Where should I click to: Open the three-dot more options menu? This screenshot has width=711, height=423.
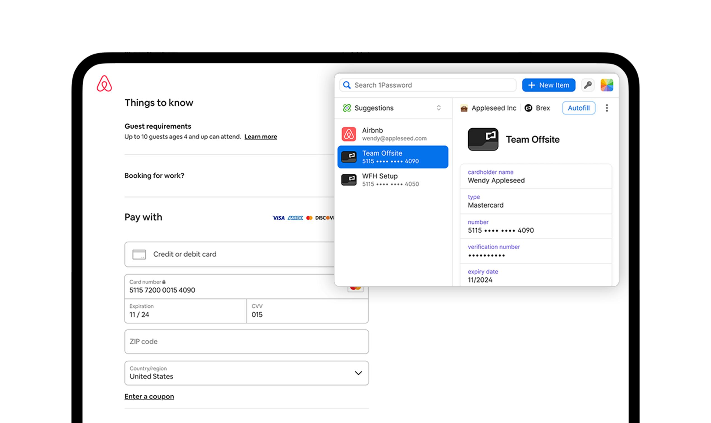pyautogui.click(x=607, y=108)
